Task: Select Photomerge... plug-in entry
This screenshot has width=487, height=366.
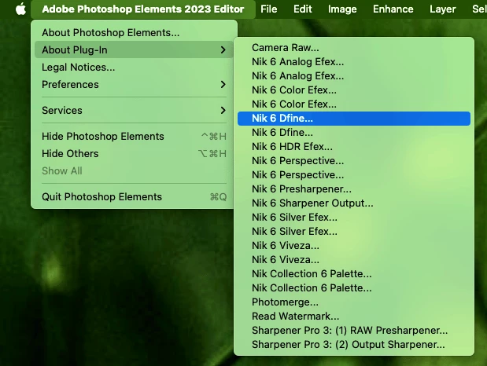Action: (354, 302)
